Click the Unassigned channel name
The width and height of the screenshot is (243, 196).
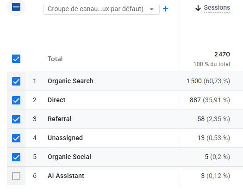(x=65, y=138)
